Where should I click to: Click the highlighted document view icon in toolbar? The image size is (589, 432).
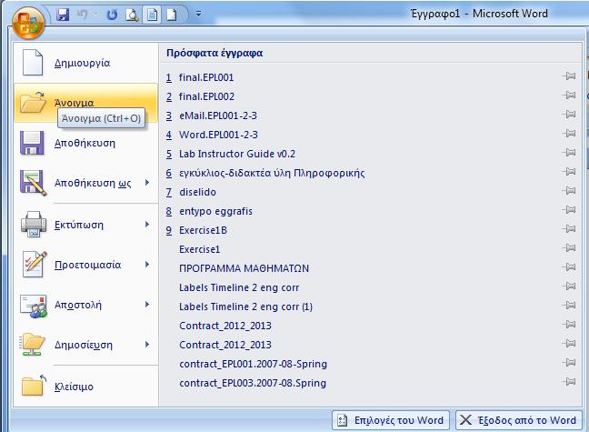[152, 15]
